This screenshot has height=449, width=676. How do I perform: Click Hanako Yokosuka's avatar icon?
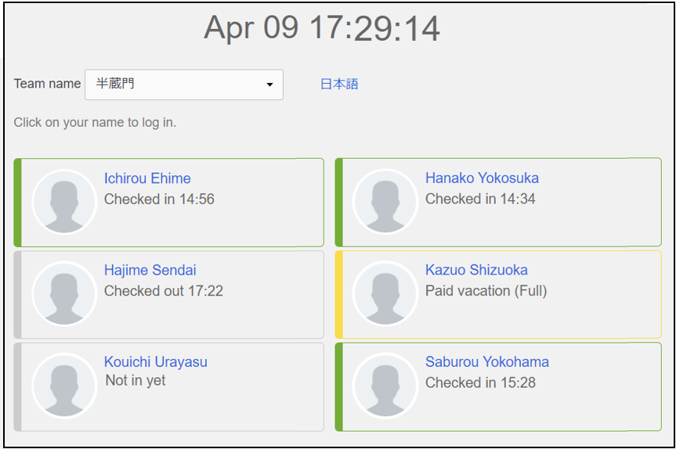385,202
